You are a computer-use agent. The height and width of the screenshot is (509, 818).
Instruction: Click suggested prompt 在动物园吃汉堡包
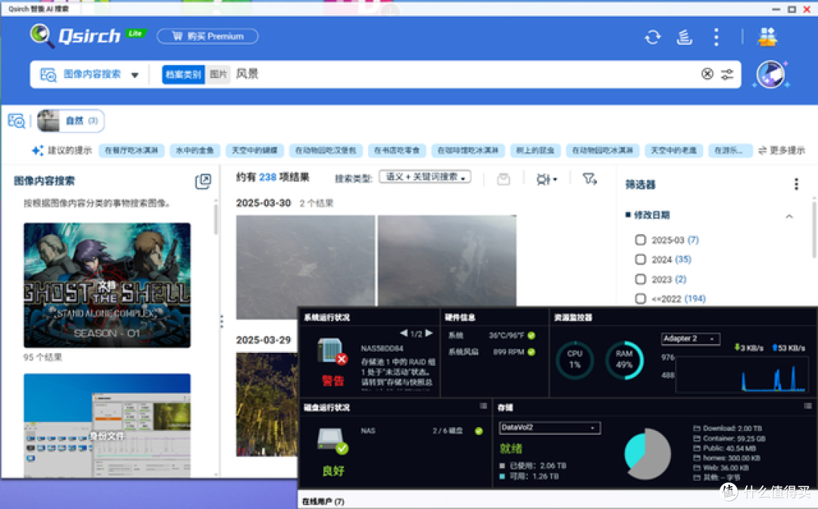click(326, 150)
